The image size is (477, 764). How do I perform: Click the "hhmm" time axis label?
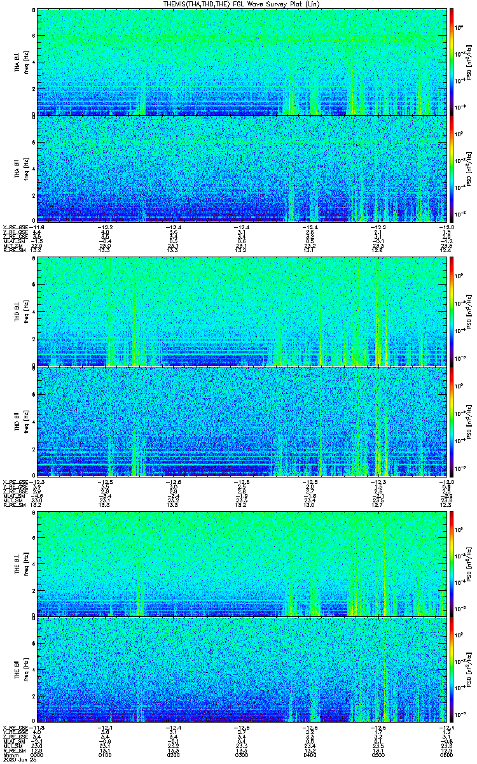(10, 754)
